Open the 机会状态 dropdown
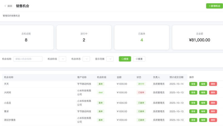Image resolution: width=223 pixels, height=126 pixels. [x=86, y=59]
